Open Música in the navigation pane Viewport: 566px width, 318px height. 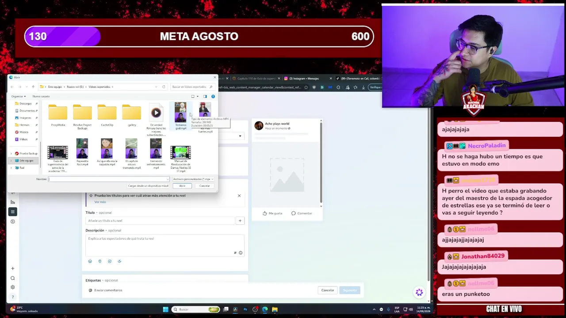(23, 132)
